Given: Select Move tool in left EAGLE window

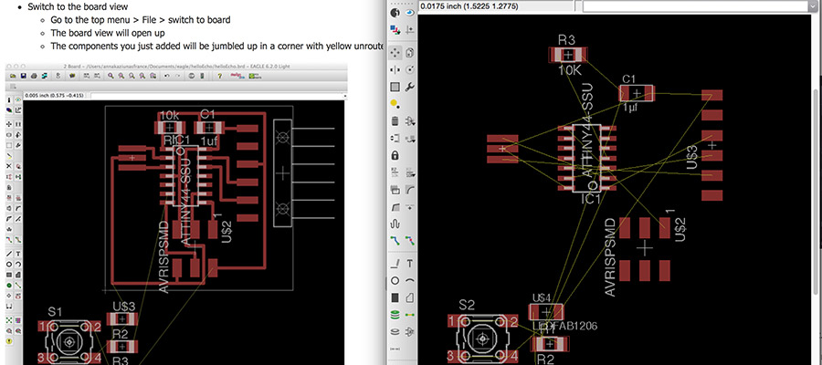Looking at the screenshot, I should 9,124.
